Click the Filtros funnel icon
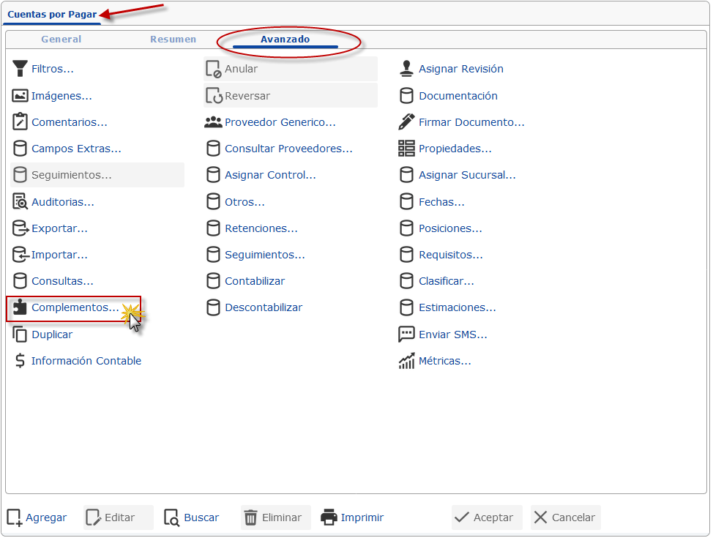 coord(20,69)
